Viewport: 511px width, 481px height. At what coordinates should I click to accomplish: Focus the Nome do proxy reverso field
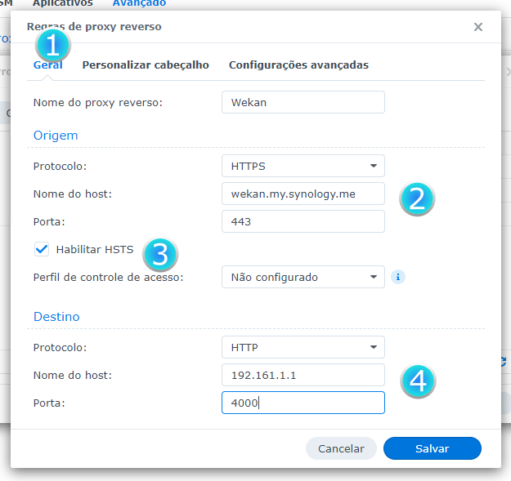click(x=303, y=102)
